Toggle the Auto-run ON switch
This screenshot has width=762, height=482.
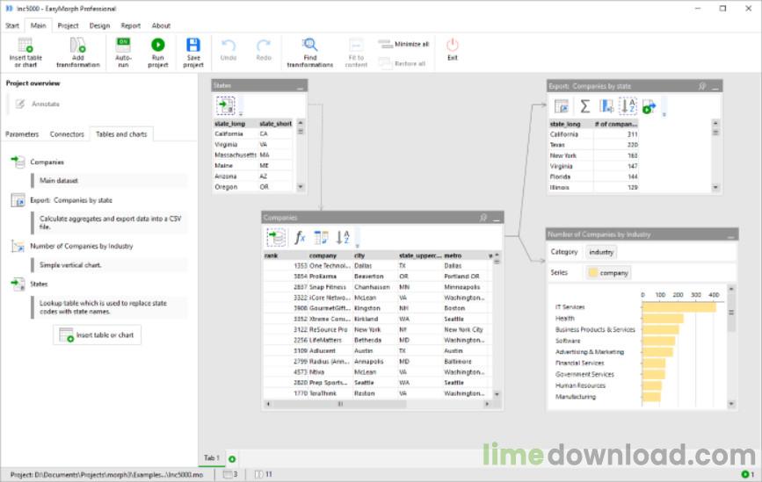click(123, 43)
